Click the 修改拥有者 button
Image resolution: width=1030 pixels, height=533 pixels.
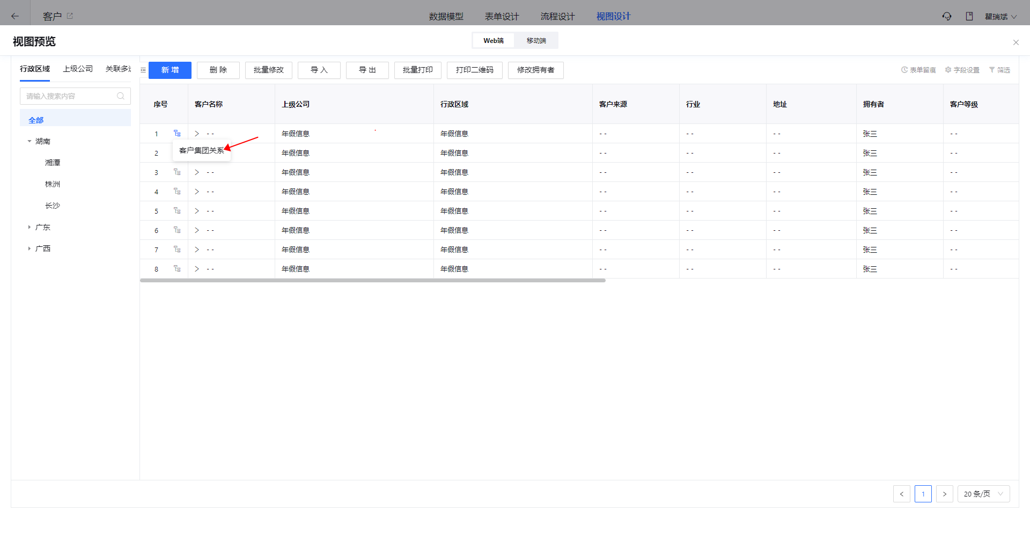click(x=536, y=70)
